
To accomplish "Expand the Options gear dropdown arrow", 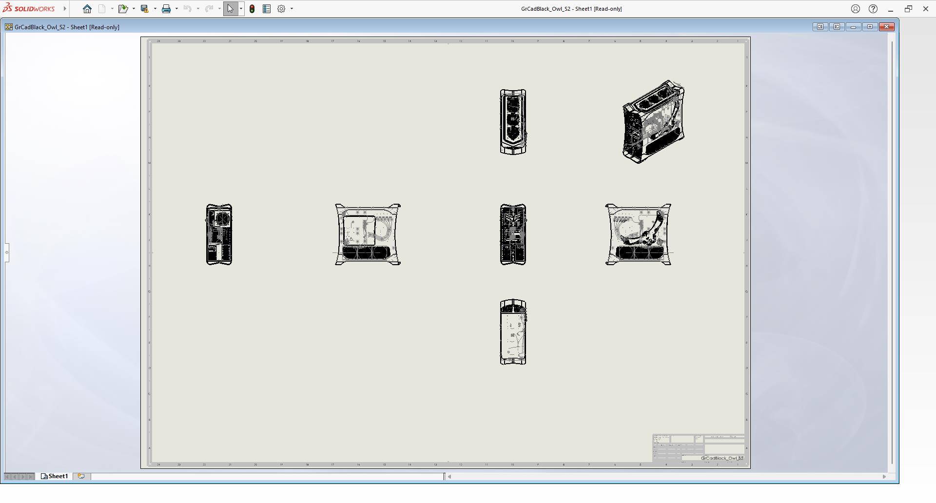I will [x=292, y=9].
